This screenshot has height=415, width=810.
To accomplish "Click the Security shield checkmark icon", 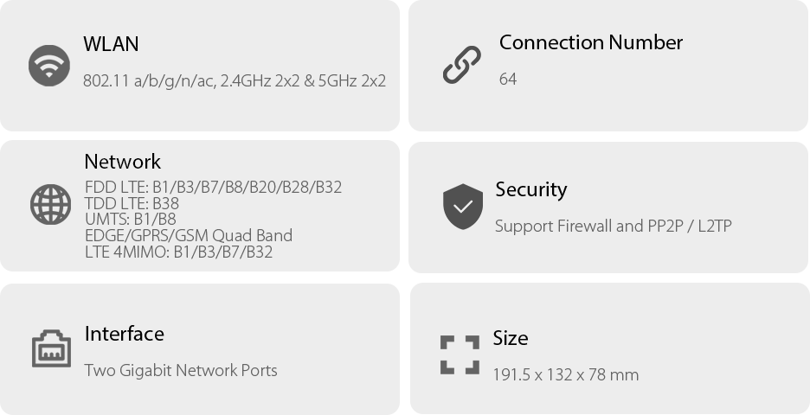I will (463, 206).
